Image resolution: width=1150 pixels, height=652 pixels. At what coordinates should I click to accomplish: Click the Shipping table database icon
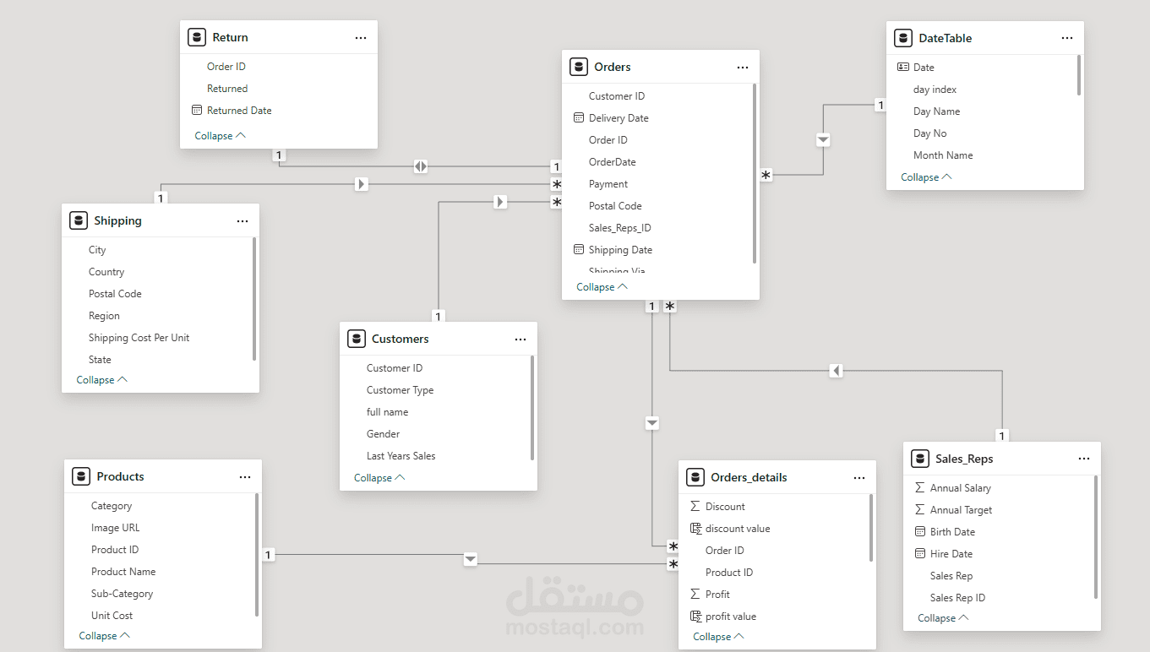79,220
